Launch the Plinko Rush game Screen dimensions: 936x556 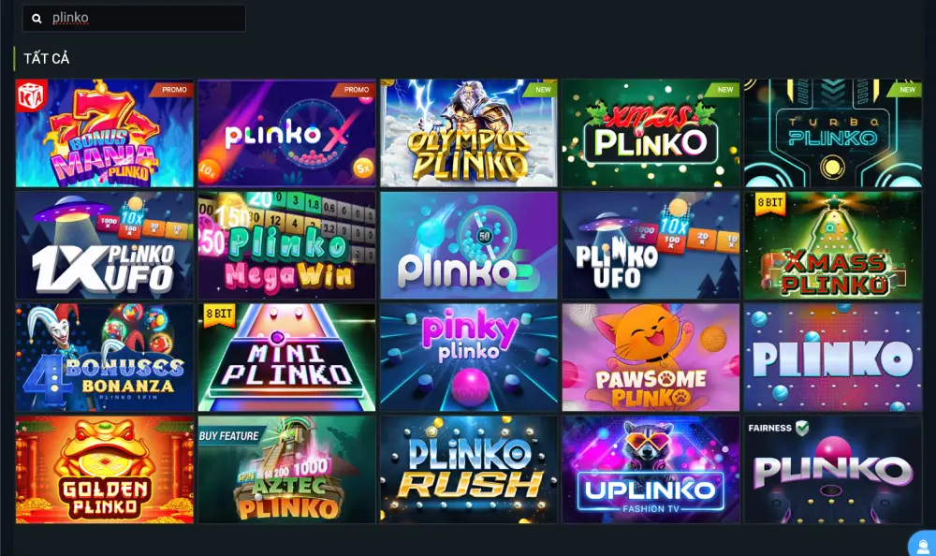pyautogui.click(x=469, y=470)
